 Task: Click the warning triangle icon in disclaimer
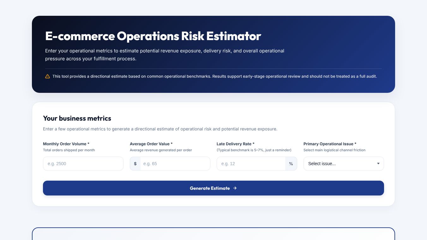tap(47, 76)
